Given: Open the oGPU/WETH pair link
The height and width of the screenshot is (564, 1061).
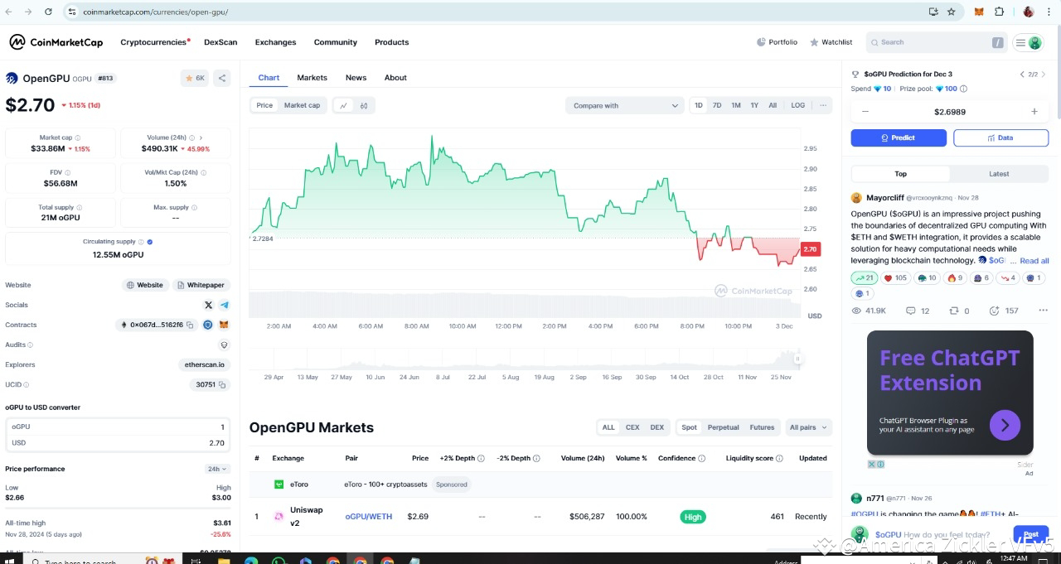Looking at the screenshot, I should point(369,517).
